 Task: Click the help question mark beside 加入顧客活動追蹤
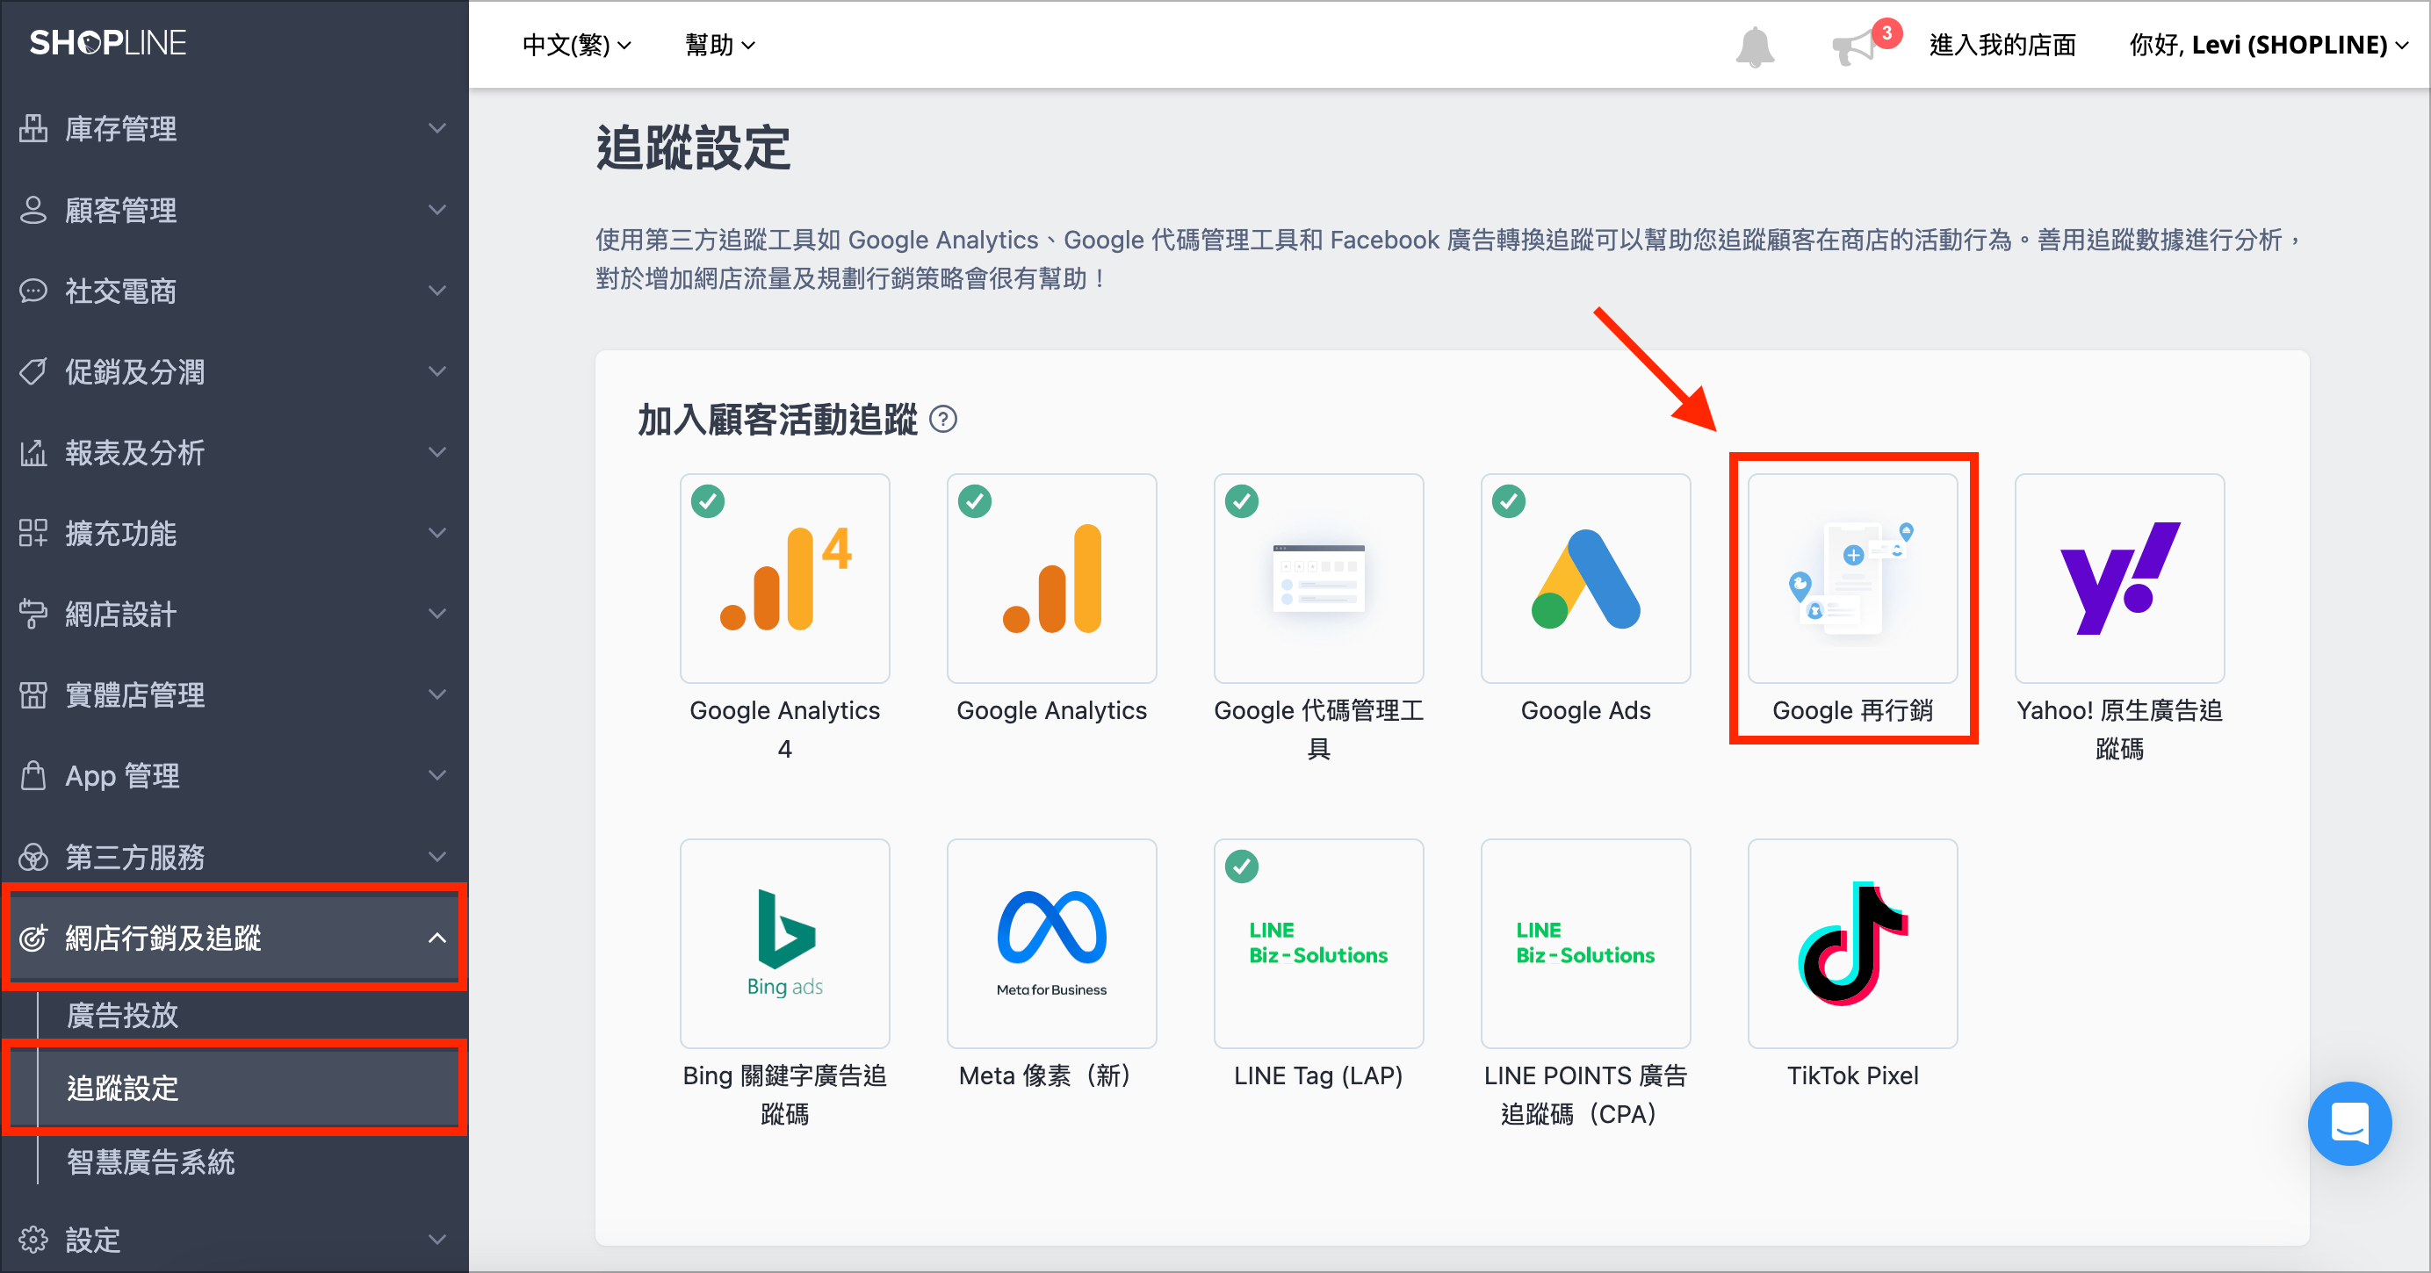pos(942,419)
